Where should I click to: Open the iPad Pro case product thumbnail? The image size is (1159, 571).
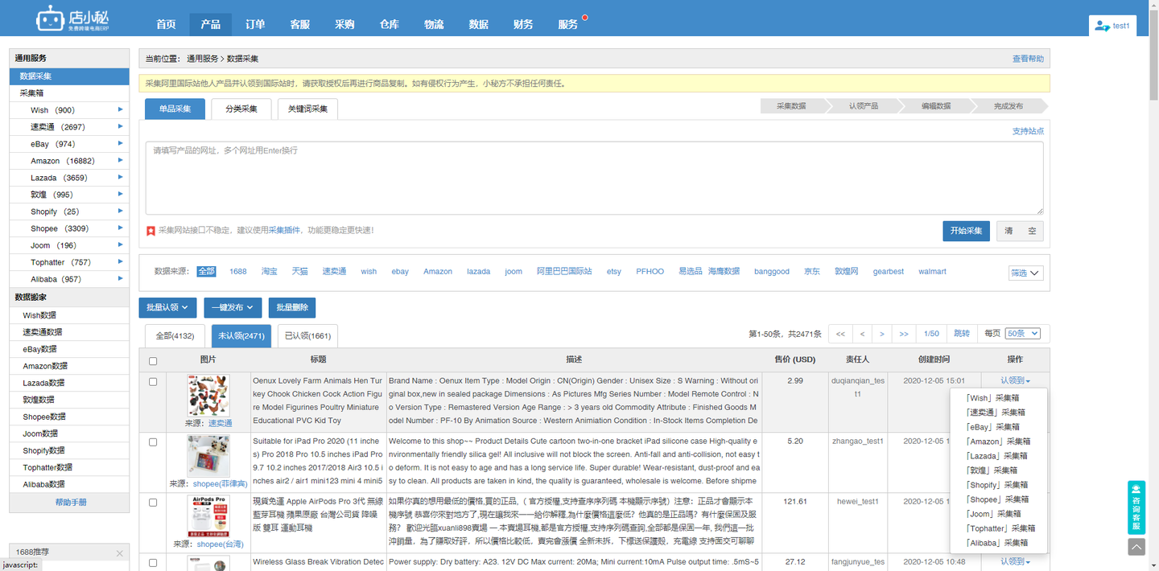click(208, 456)
